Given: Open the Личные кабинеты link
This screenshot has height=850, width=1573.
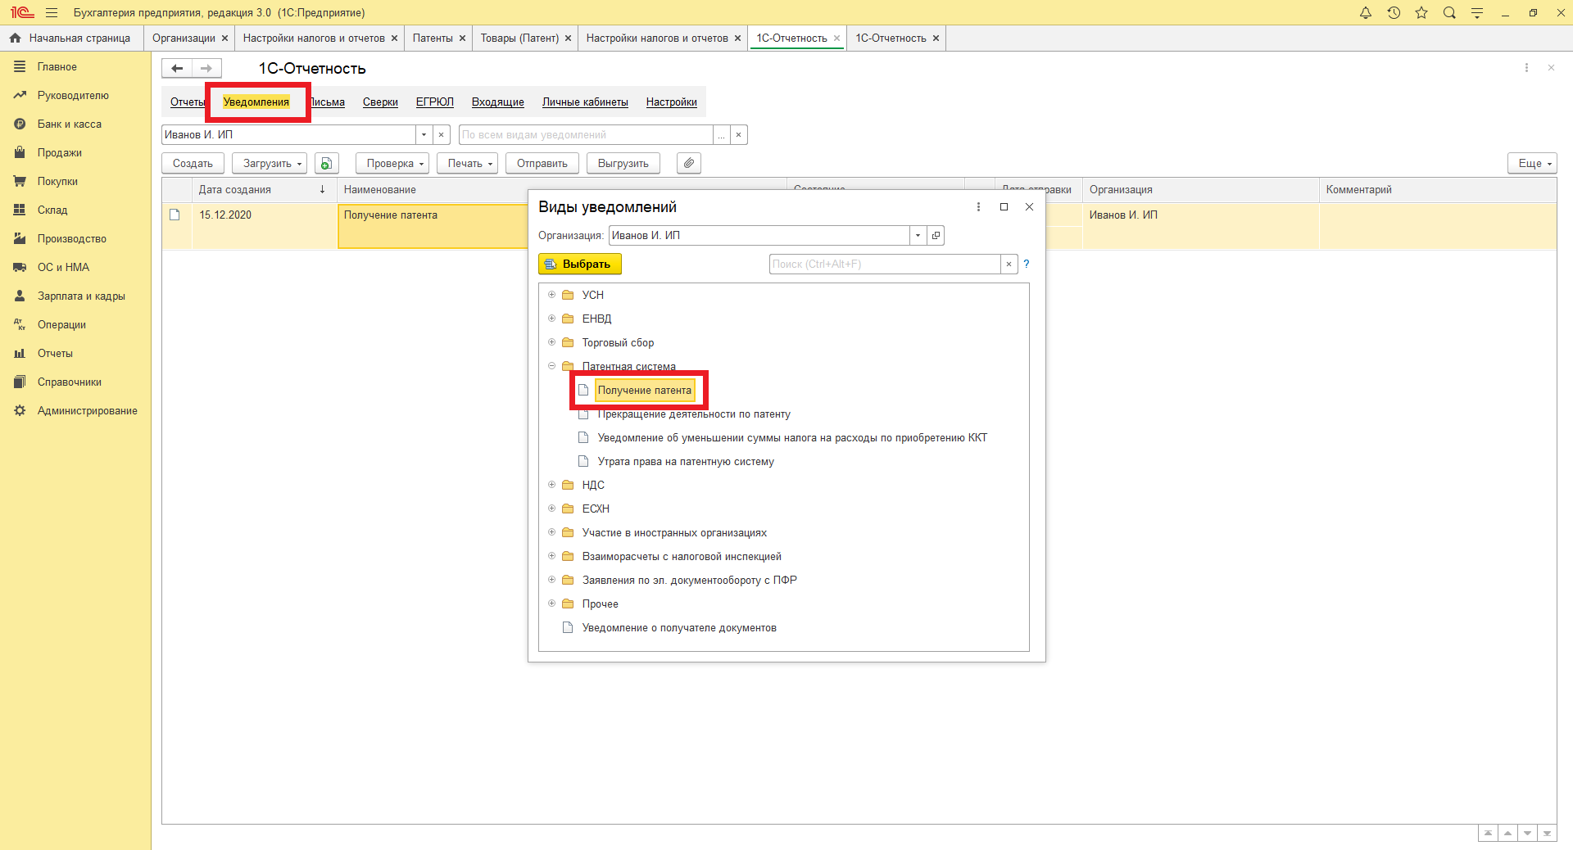Looking at the screenshot, I should (x=585, y=102).
